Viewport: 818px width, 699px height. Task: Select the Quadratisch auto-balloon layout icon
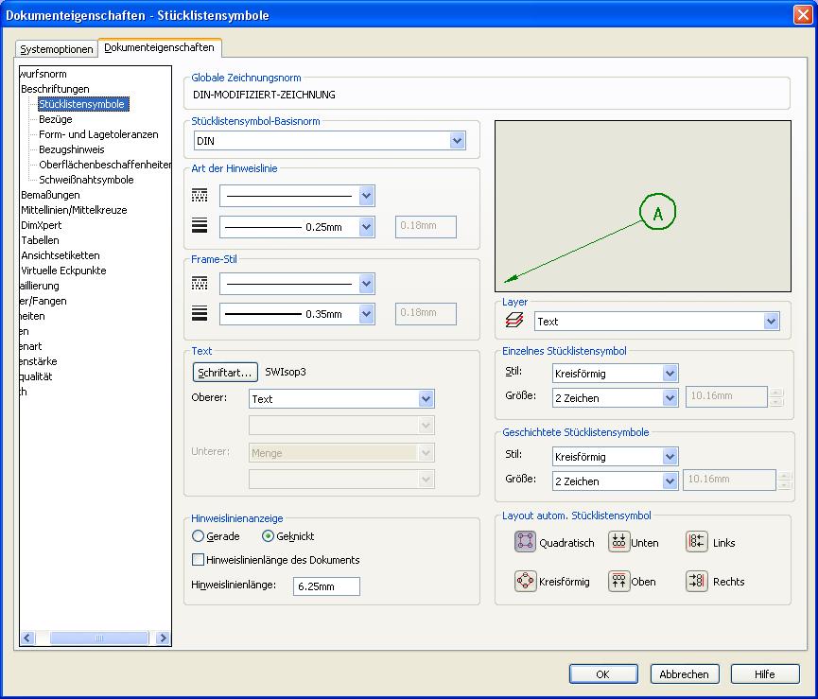(525, 541)
